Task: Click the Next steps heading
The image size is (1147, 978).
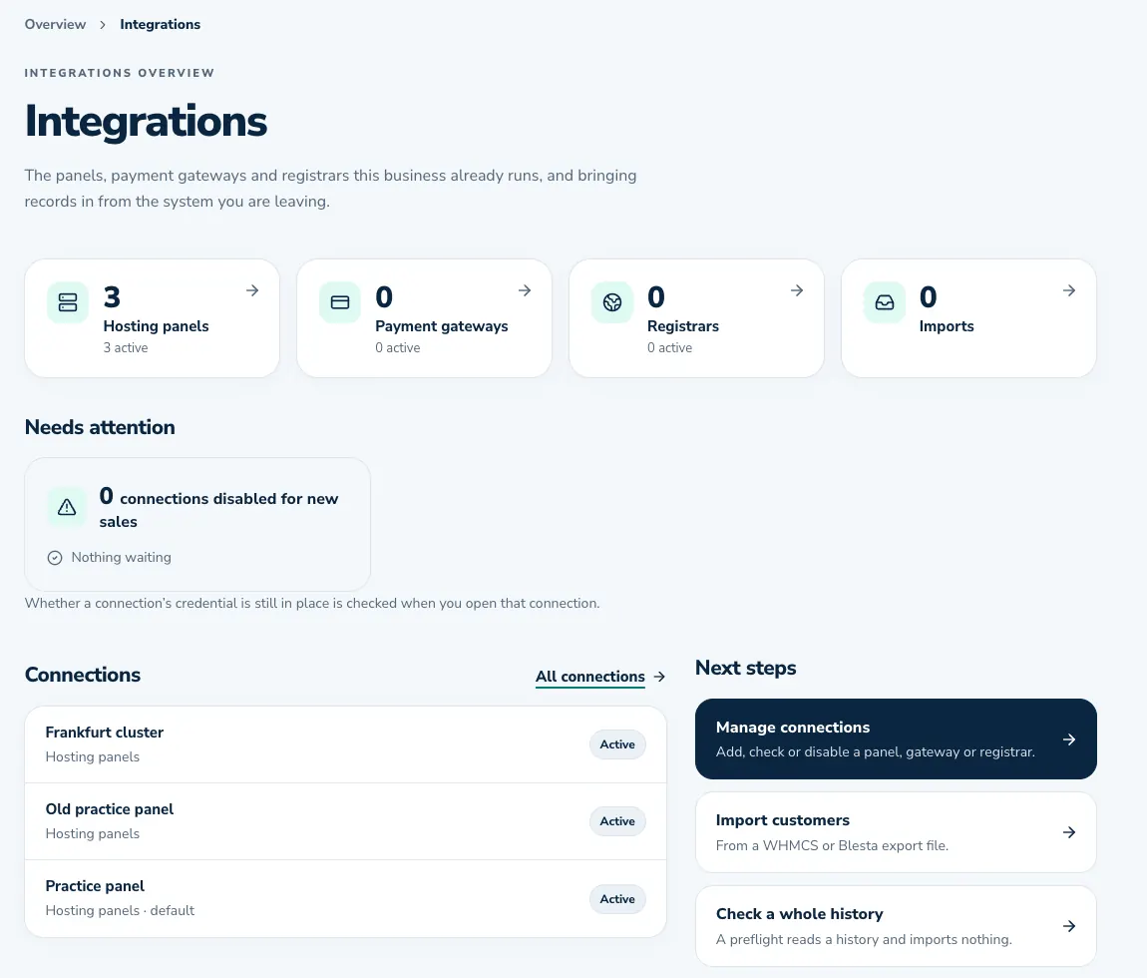Action: pos(745,669)
